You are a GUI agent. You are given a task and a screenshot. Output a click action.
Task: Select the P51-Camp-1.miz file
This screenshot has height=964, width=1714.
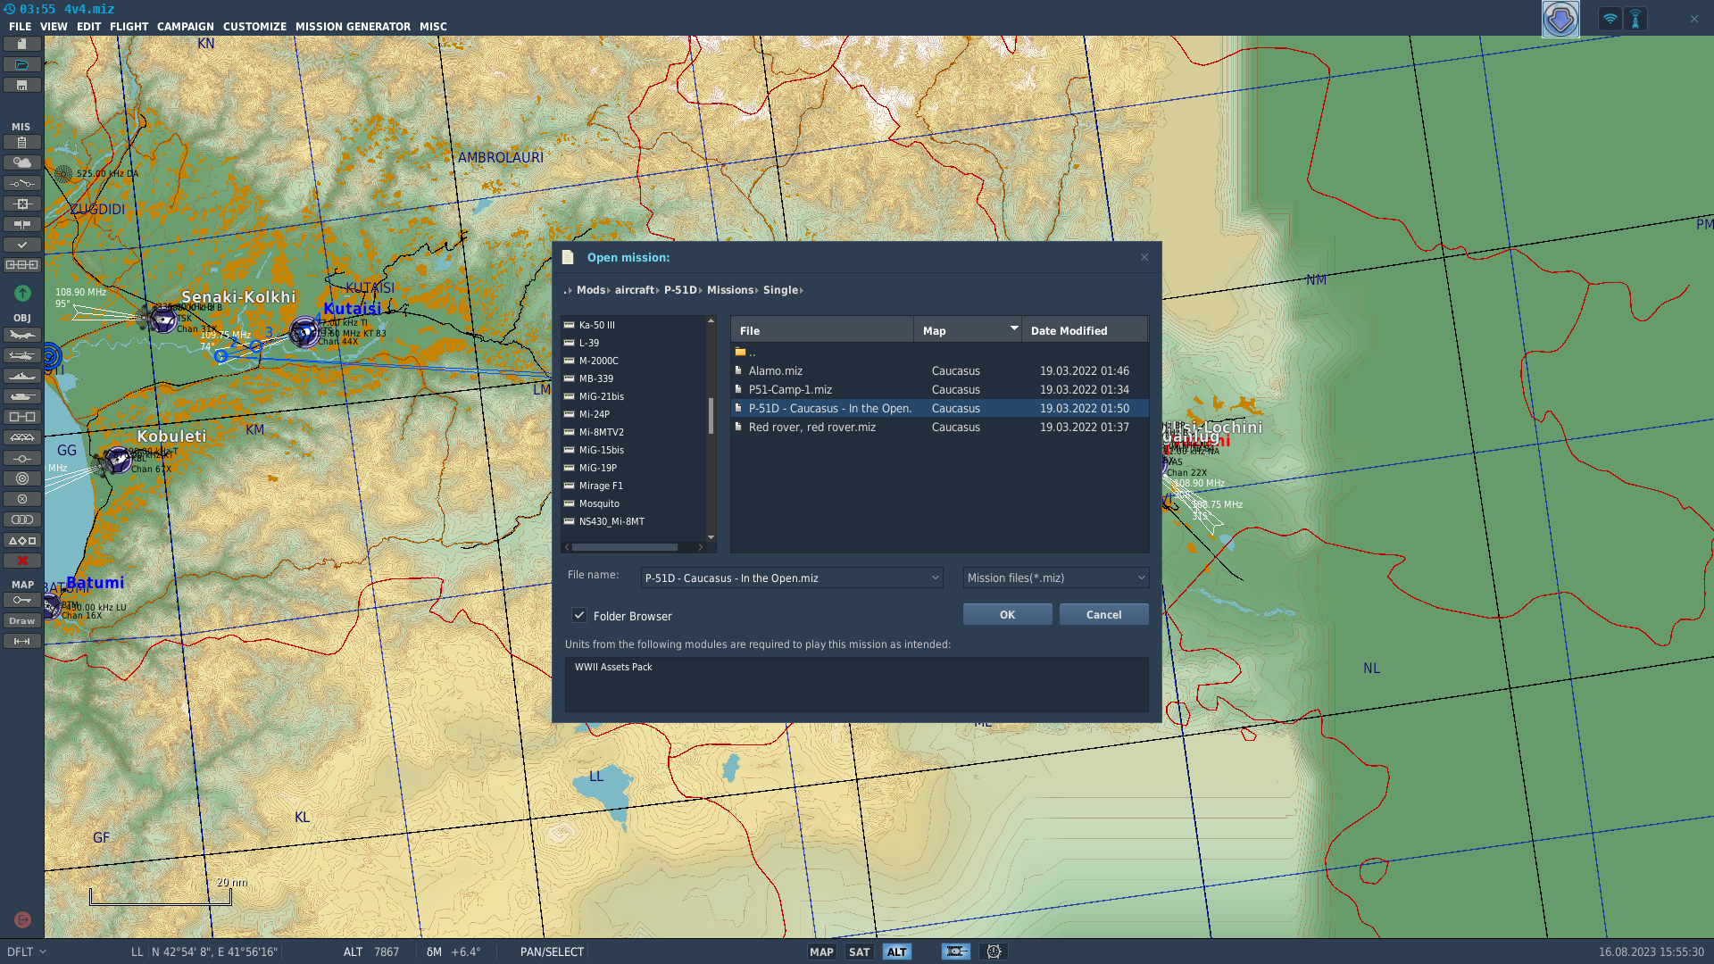coord(939,389)
